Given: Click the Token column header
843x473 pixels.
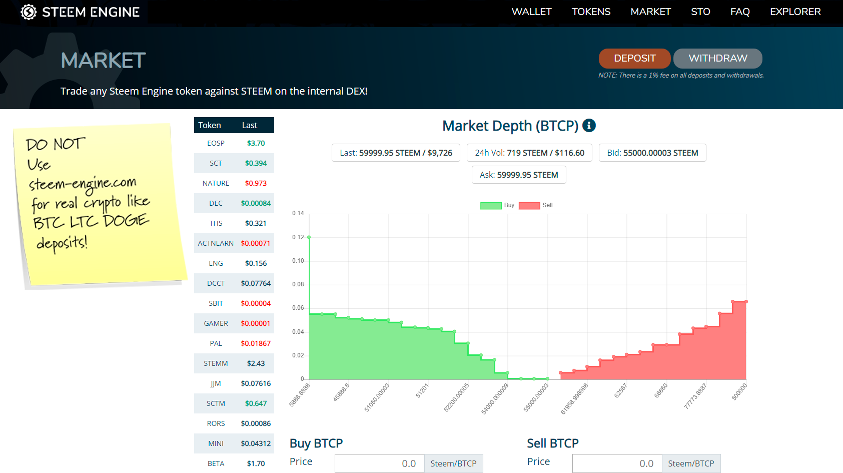Looking at the screenshot, I should pyautogui.click(x=210, y=125).
